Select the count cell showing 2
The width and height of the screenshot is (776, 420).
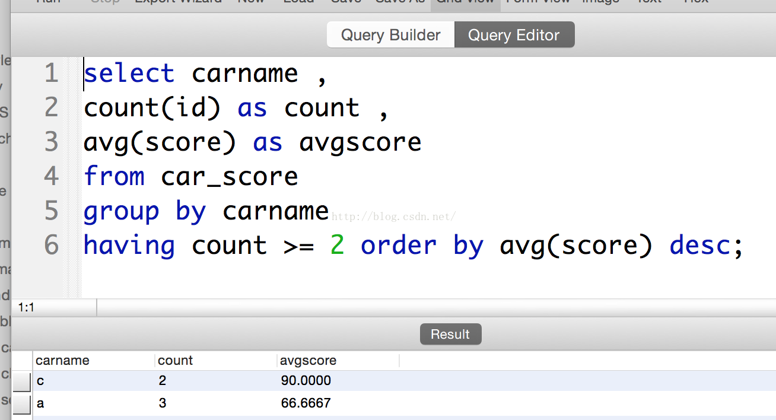(x=163, y=381)
